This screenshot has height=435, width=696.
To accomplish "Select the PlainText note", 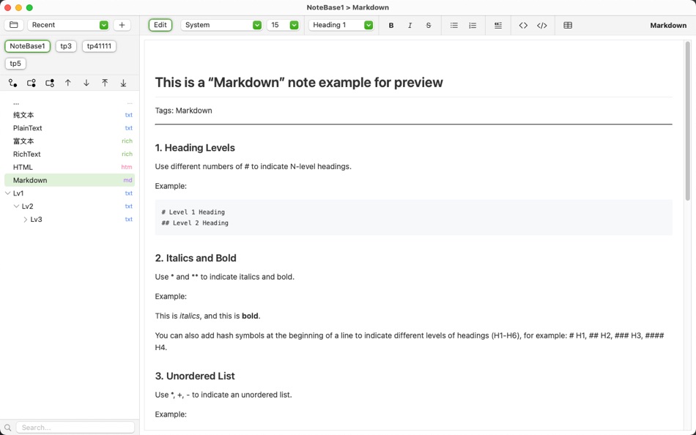I will [x=70, y=128].
